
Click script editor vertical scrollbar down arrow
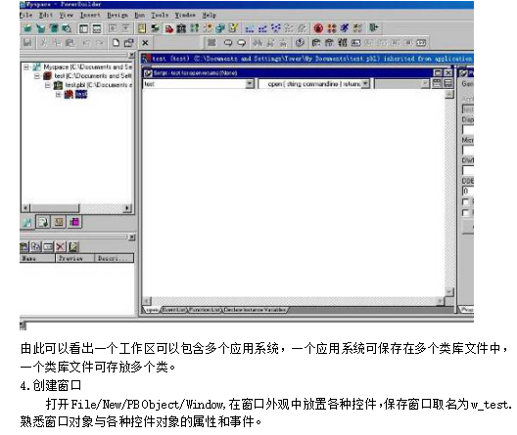pyautogui.click(x=449, y=292)
